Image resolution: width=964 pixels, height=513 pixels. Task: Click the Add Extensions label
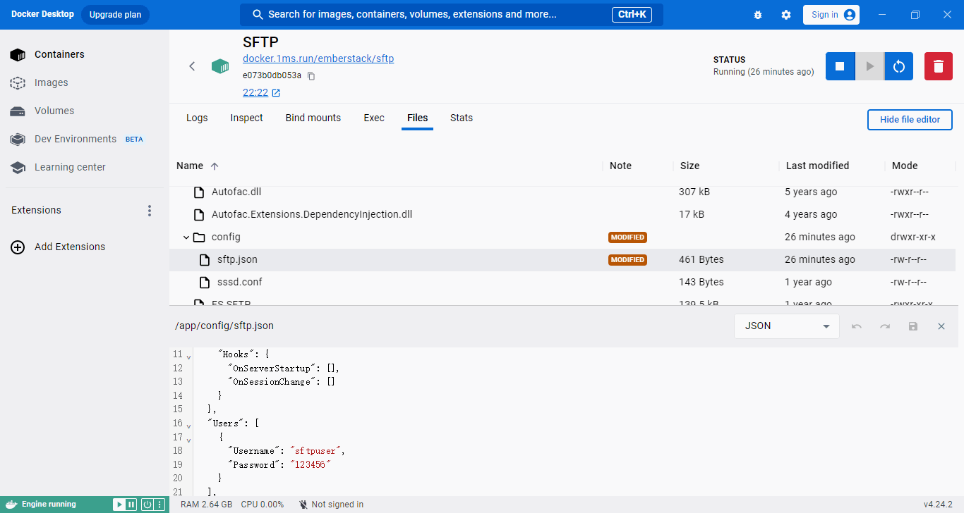coord(70,247)
